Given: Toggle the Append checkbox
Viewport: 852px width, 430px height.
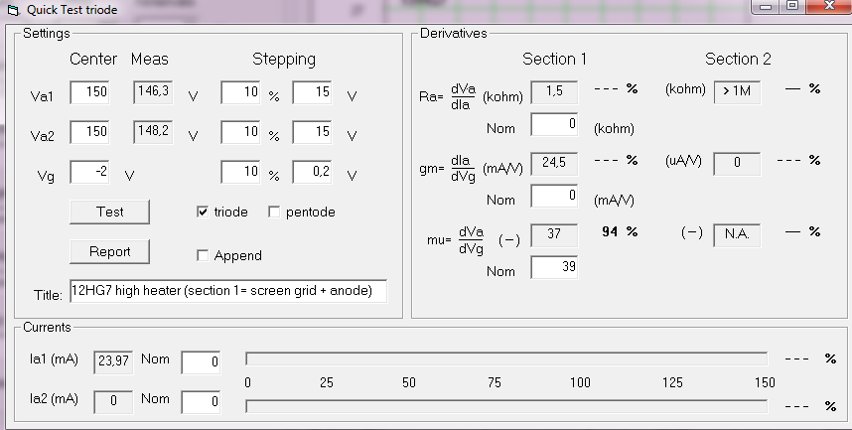Looking at the screenshot, I should [203, 255].
